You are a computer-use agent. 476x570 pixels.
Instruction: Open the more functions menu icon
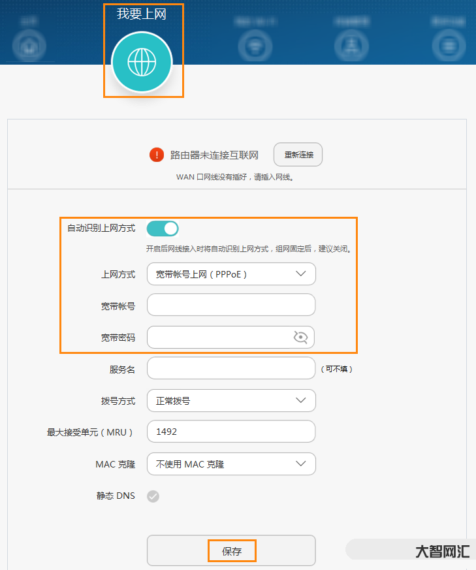point(448,46)
